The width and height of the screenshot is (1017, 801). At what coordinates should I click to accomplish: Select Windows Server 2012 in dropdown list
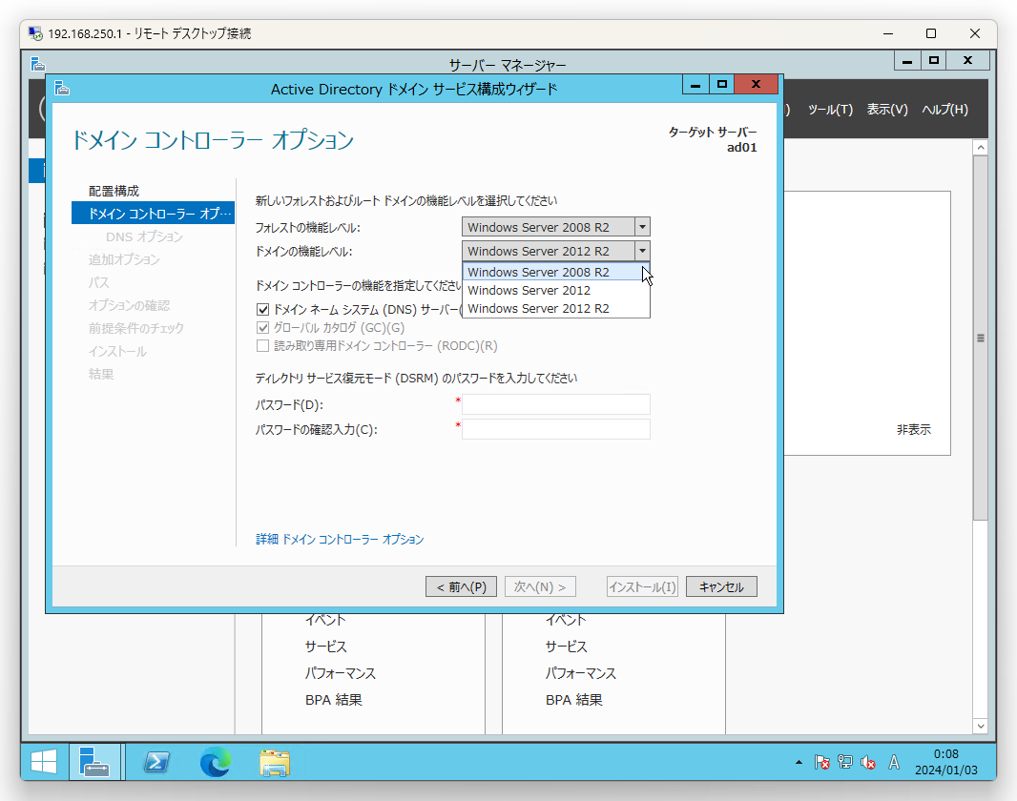(555, 290)
